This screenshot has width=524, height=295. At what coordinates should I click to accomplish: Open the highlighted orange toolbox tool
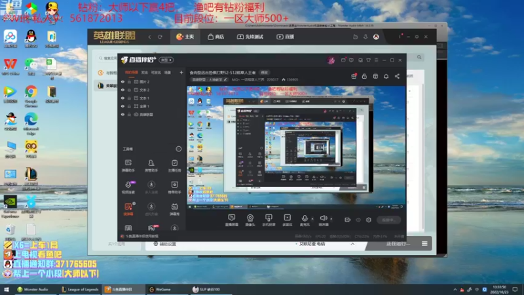(x=128, y=209)
